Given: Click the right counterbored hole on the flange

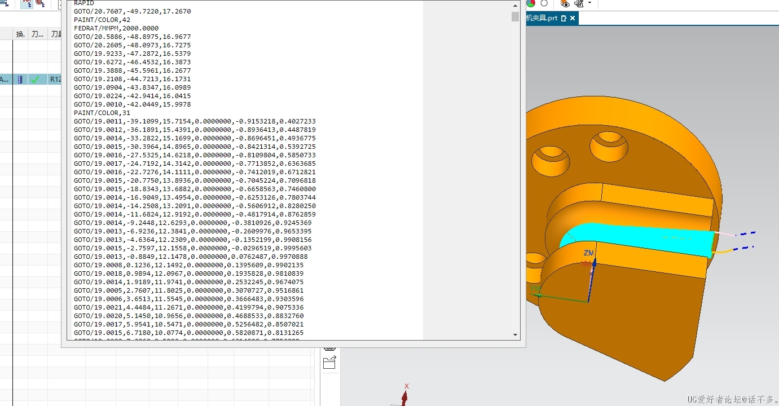Looking at the screenshot, I should tap(609, 145).
